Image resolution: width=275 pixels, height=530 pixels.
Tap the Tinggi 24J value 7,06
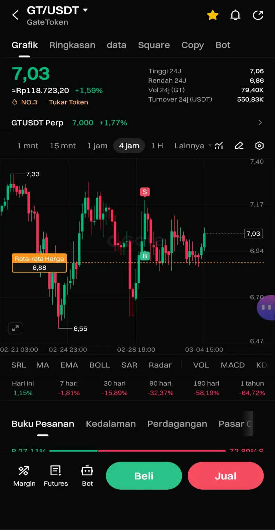(257, 71)
